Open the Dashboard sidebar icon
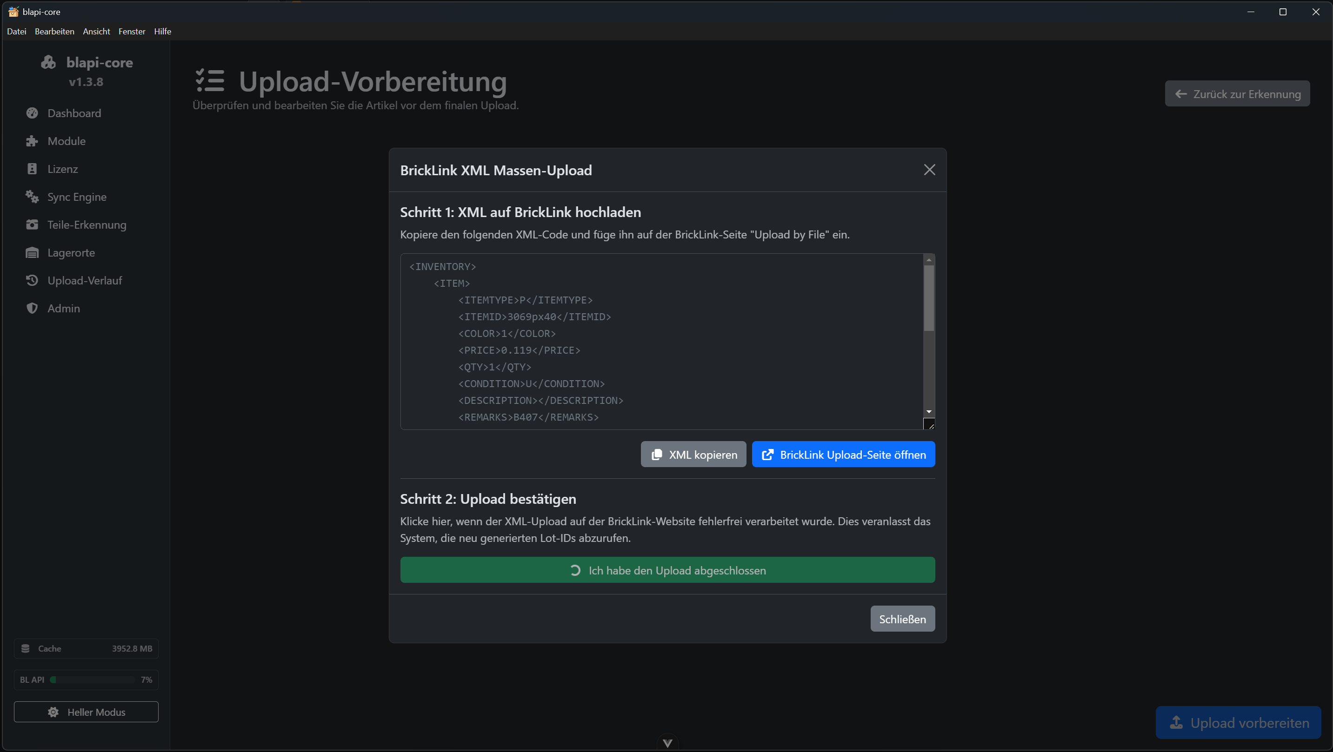The height and width of the screenshot is (752, 1333). click(32, 113)
